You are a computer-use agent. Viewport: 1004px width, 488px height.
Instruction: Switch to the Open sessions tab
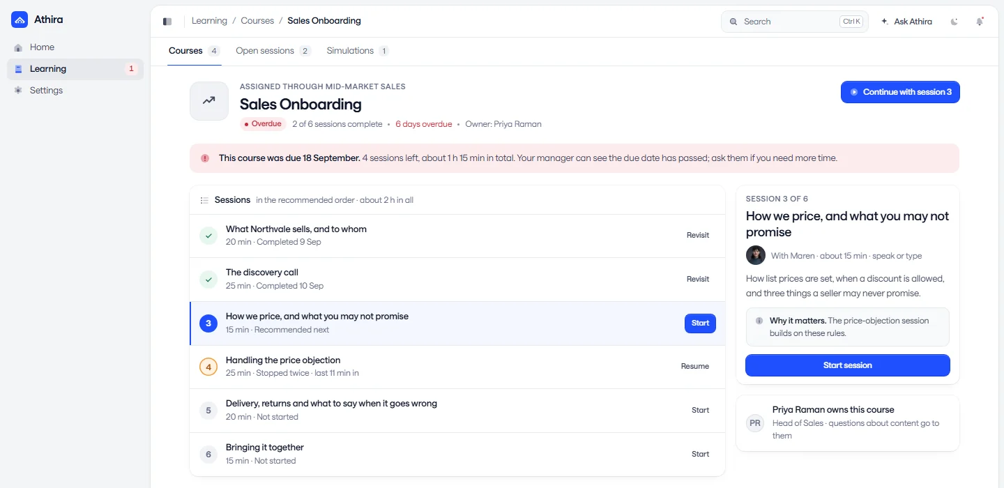click(x=273, y=51)
